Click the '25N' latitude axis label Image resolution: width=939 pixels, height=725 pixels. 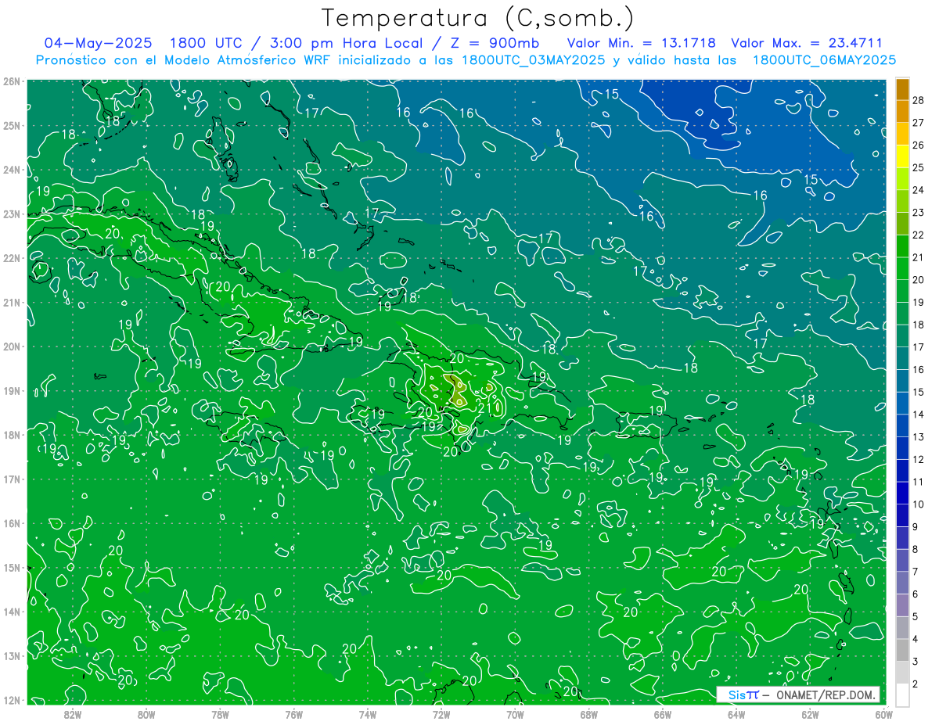pos(12,125)
